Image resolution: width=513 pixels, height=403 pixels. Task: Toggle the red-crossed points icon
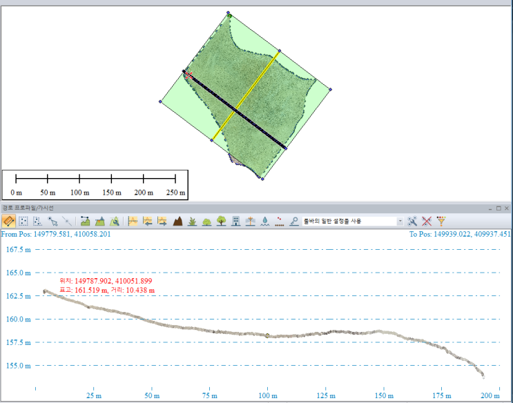tap(427, 222)
